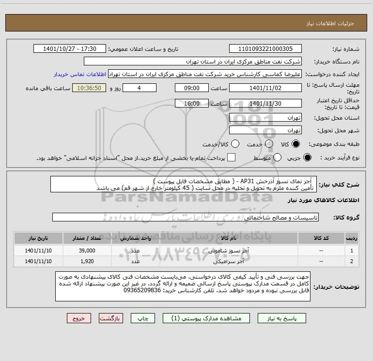Click the ردیف column header
373x361 pixels.
click(x=352, y=238)
